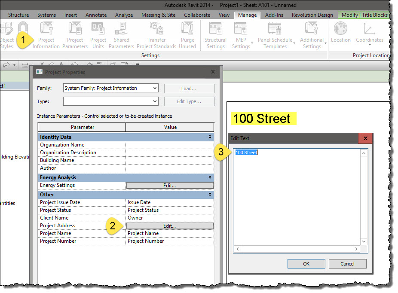The height and width of the screenshot is (293, 398).
Task: Close the Edit Text dialog
Action: pyautogui.click(x=365, y=138)
